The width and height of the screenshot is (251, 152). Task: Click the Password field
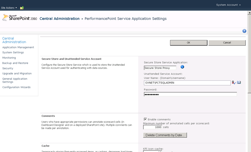point(190,94)
